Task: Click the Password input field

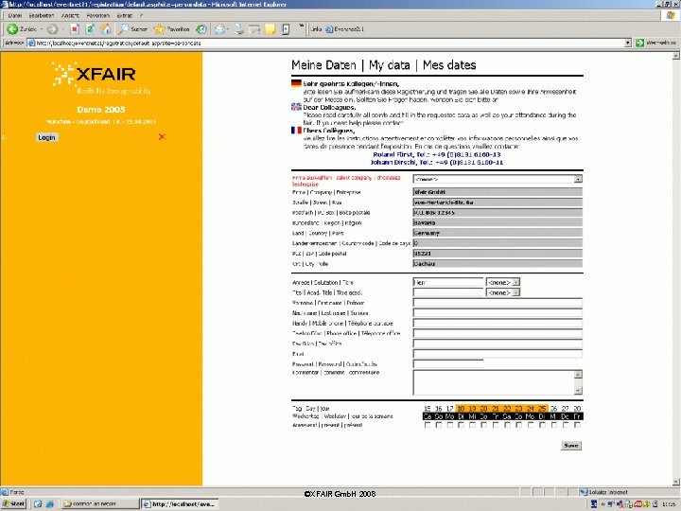Action: 448,364
